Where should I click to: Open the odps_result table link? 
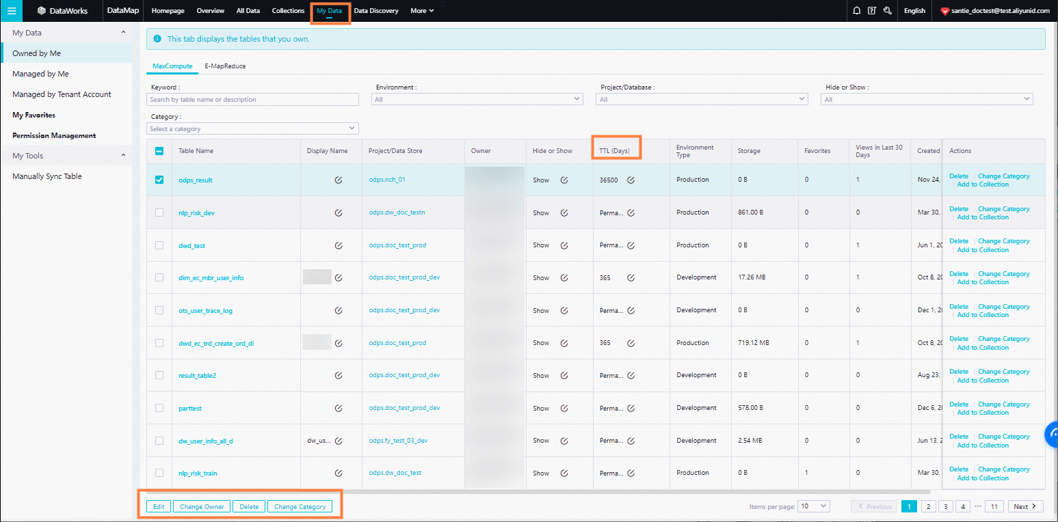196,180
